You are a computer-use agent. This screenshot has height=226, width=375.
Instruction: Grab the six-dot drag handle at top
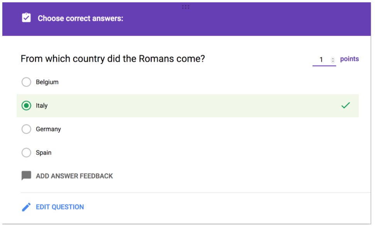click(186, 7)
